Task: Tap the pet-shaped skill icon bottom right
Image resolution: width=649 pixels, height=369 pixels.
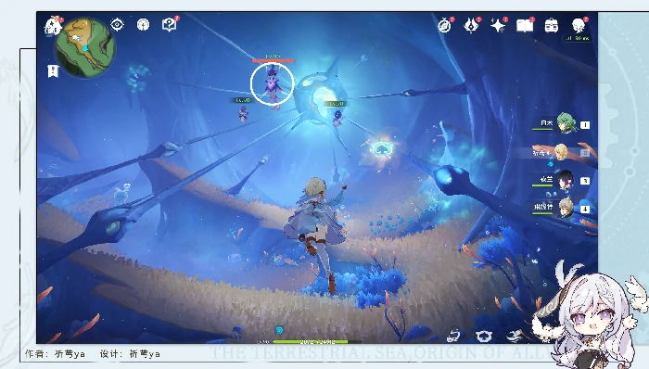Action: pyautogui.click(x=483, y=337)
